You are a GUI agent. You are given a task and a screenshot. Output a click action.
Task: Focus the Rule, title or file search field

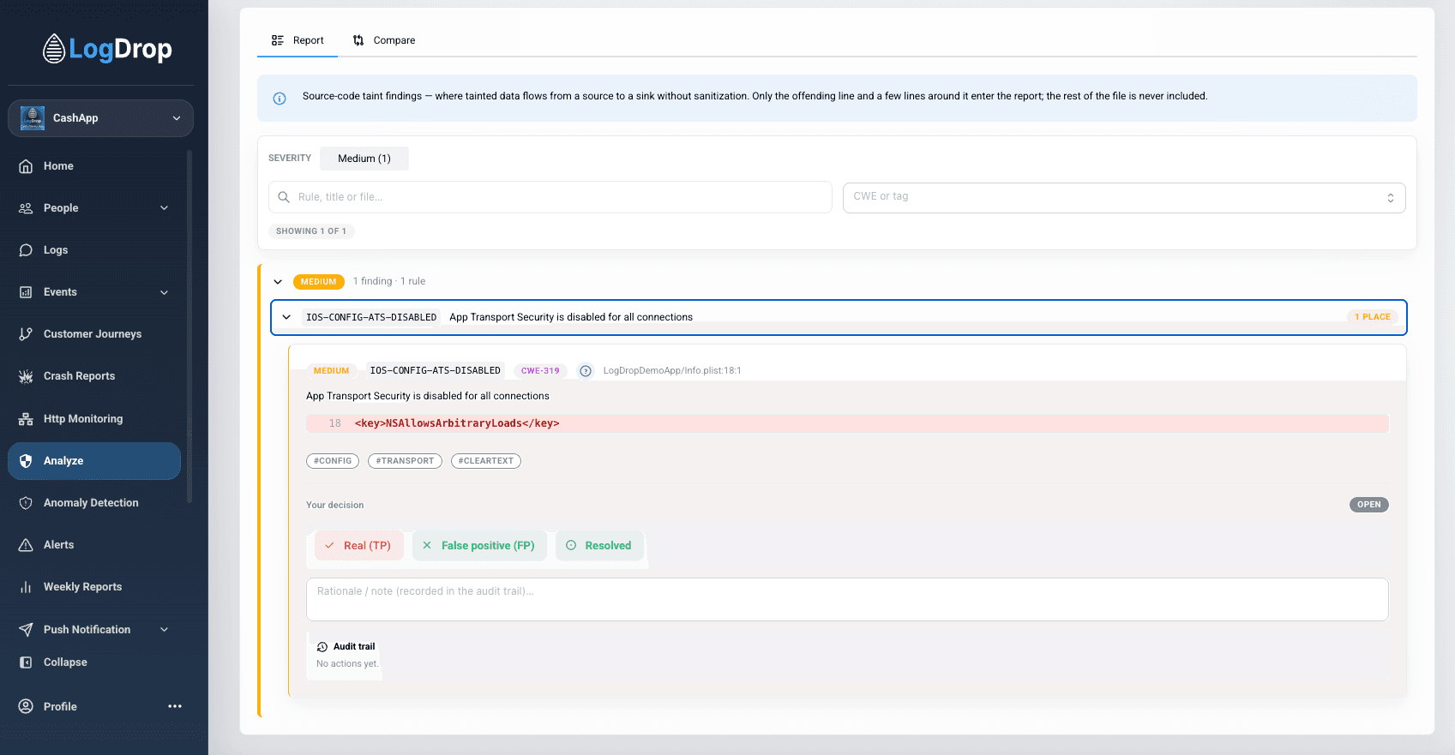[x=550, y=197]
